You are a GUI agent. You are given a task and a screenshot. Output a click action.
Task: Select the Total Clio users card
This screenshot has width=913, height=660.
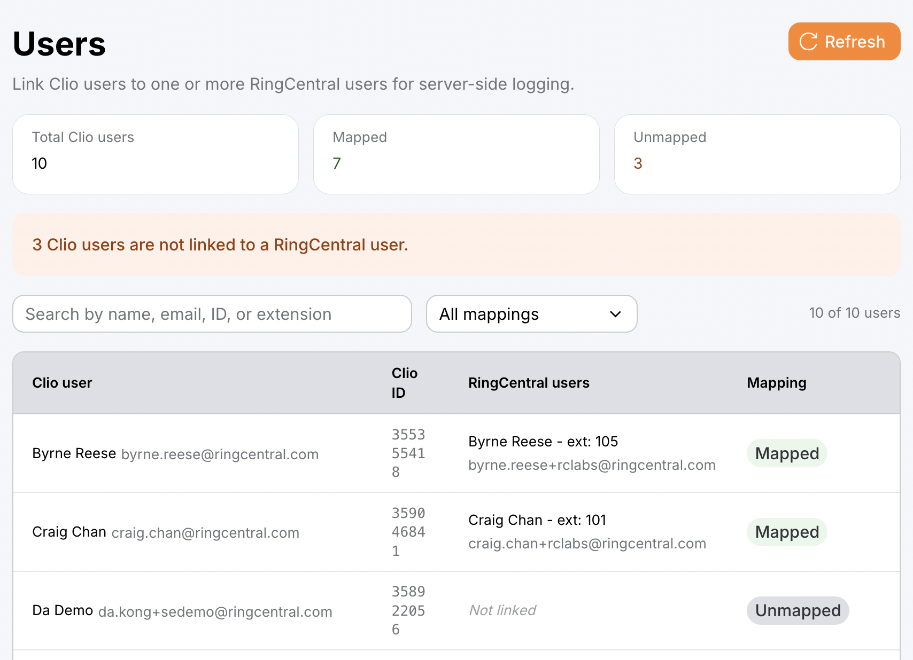156,154
